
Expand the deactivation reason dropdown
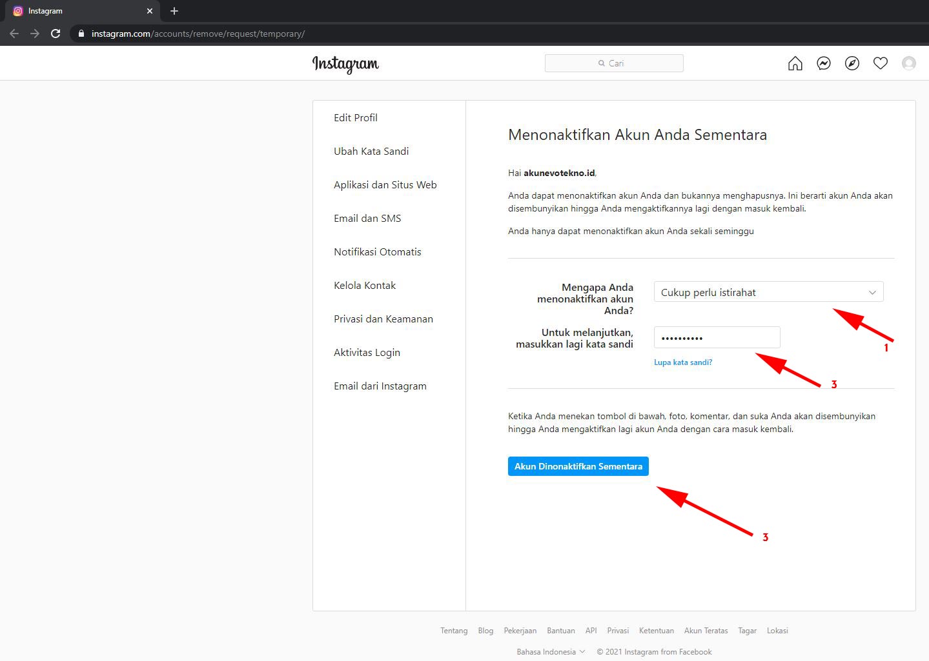(x=768, y=292)
